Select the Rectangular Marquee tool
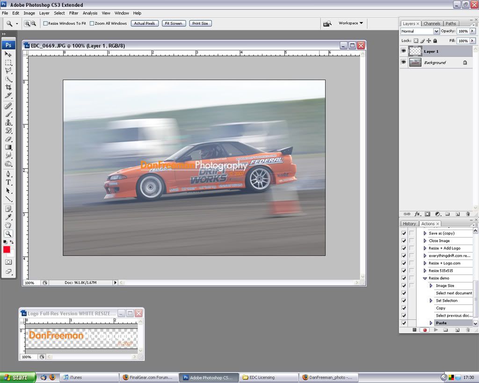Screen dimensions: 479x383 (x=8, y=63)
